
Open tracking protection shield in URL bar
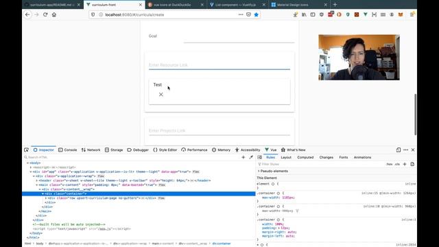coord(93,14)
